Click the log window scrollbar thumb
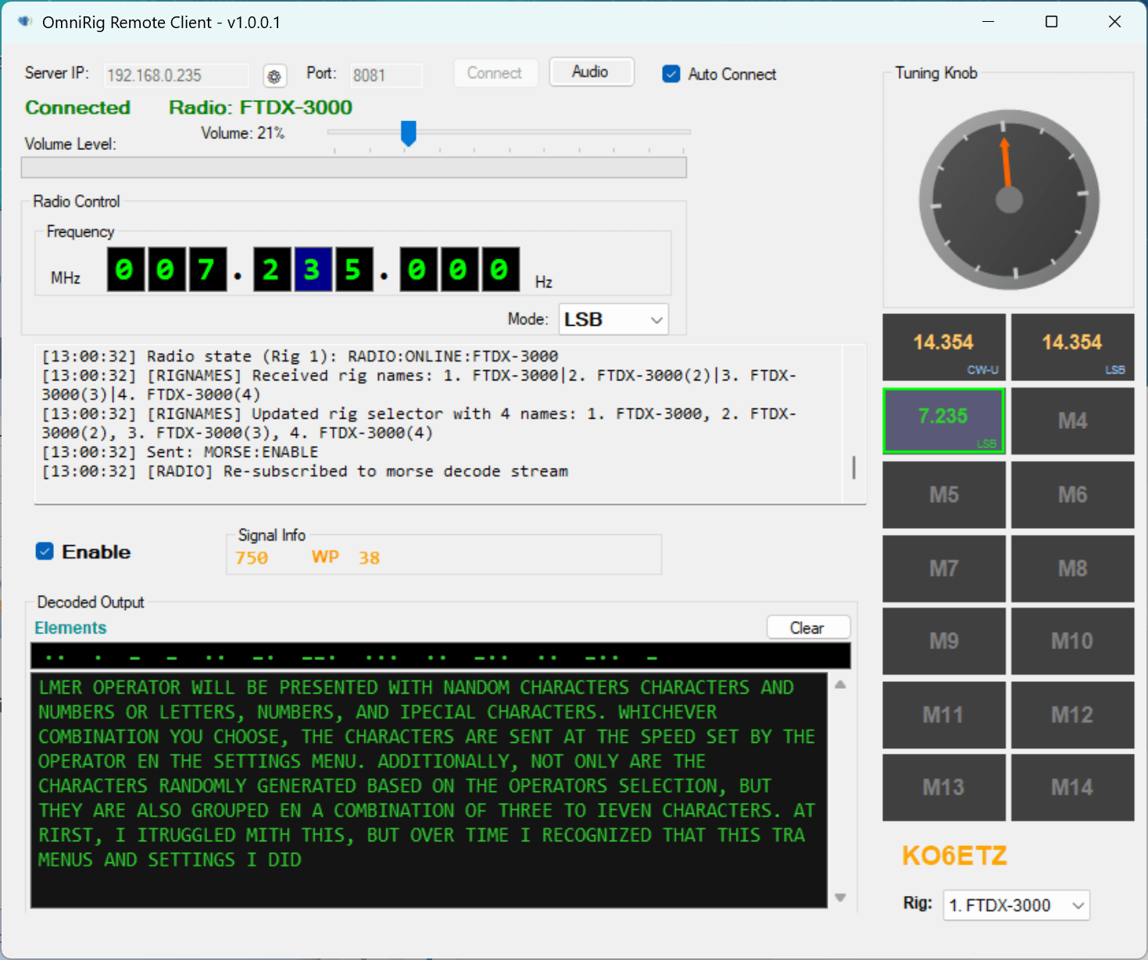This screenshot has width=1148, height=960. 853,467
